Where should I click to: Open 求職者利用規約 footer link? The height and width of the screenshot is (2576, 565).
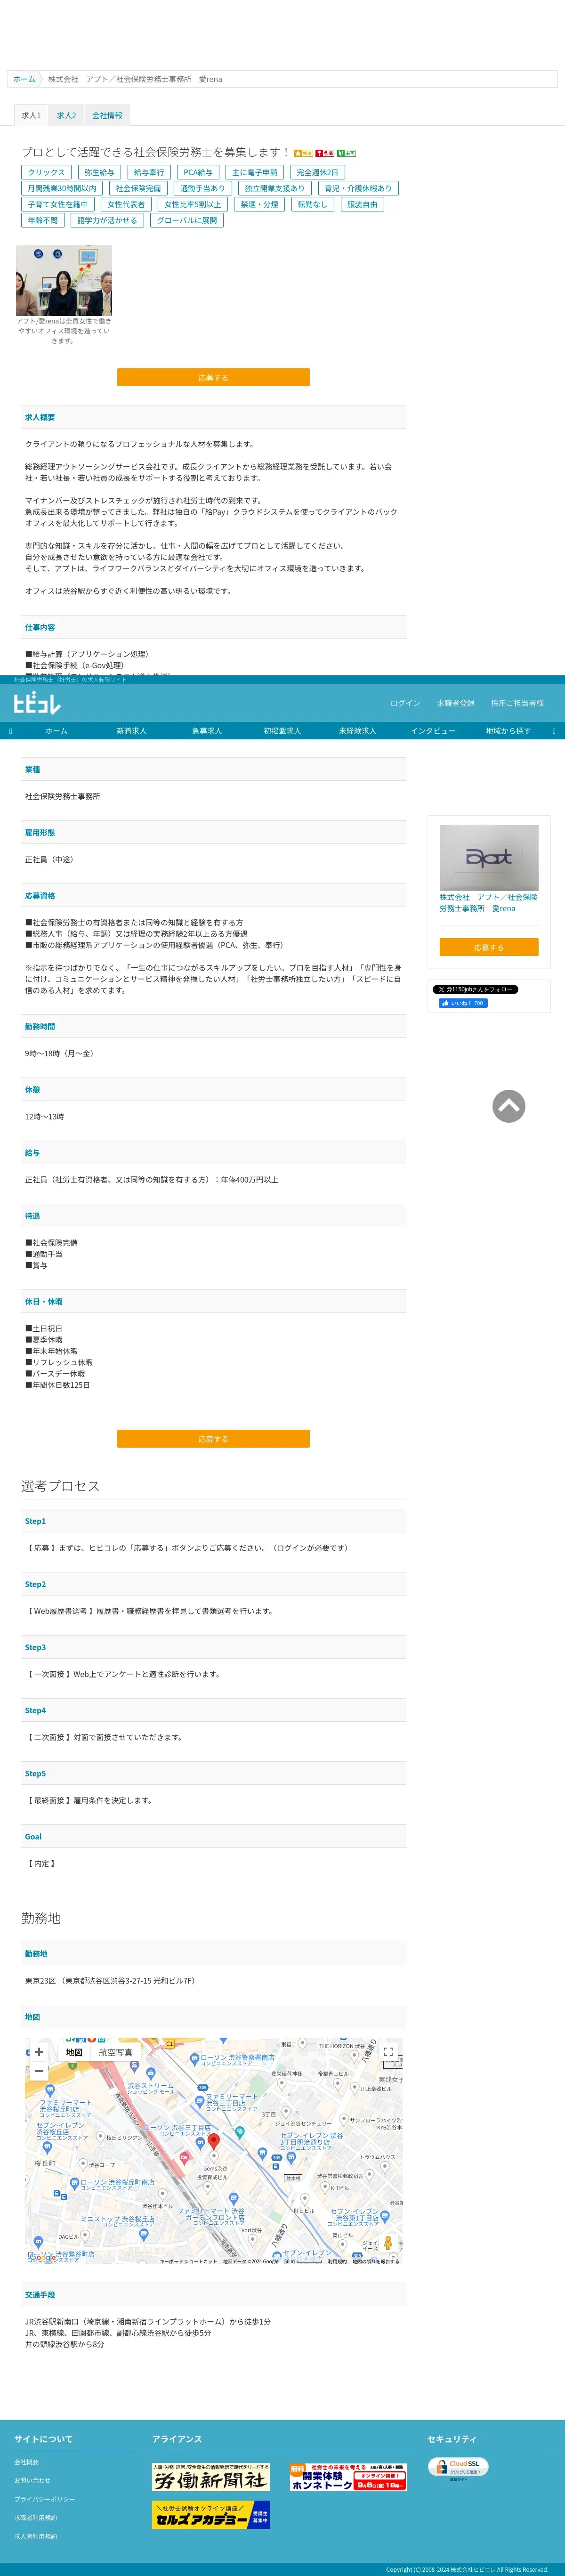(x=35, y=2517)
